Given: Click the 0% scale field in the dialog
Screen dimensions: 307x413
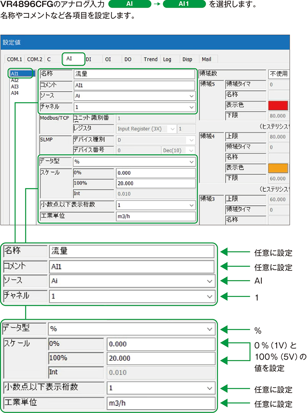Looking at the screenshot, I should click(156, 173).
